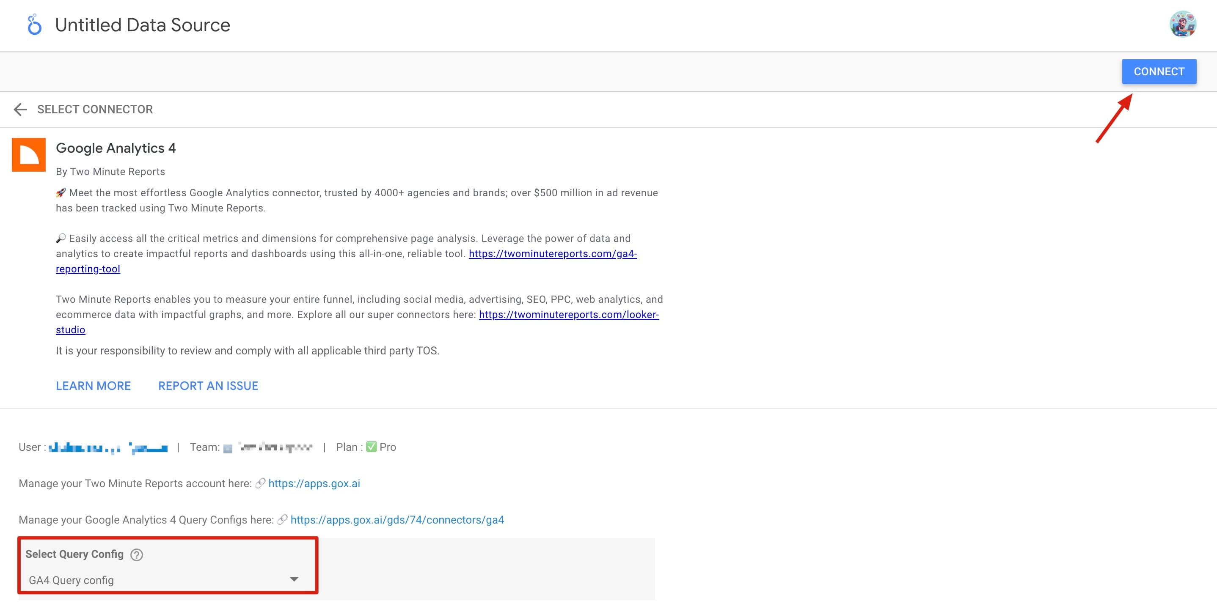Click the green checkmark Pro plan badge
Image resolution: width=1217 pixels, height=609 pixels.
click(372, 447)
